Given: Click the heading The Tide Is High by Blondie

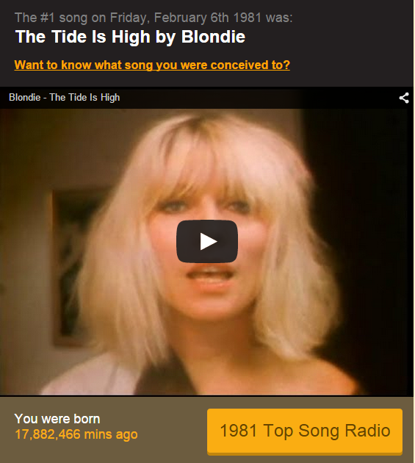Looking at the screenshot, I should pos(130,37).
